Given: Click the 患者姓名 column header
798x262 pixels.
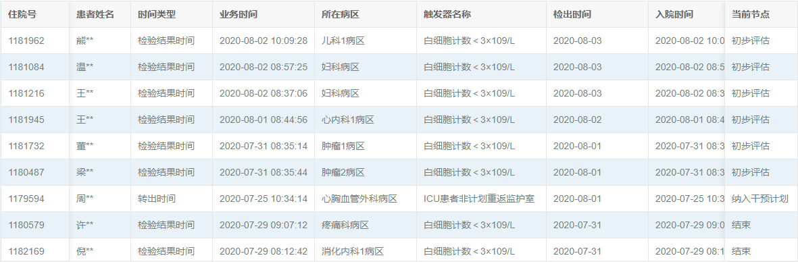Looking at the screenshot, I should coord(95,14).
